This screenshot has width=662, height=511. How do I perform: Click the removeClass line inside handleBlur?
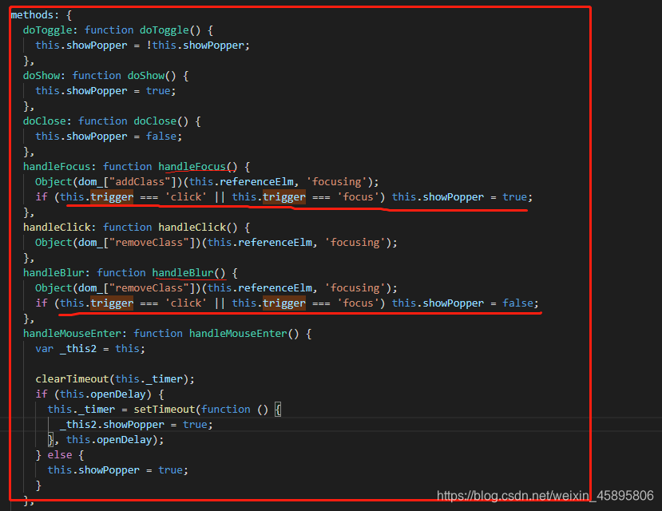216,288
